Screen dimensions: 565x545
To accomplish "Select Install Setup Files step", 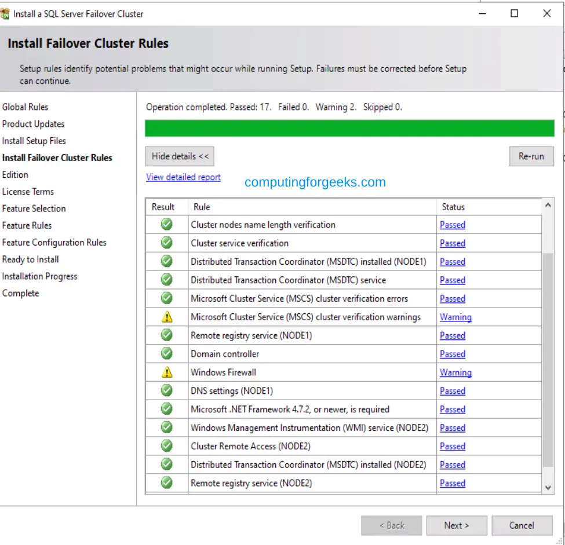I will tap(34, 141).
